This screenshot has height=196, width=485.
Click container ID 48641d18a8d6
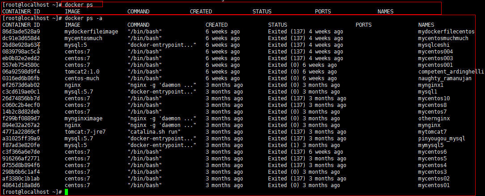pos(21,185)
